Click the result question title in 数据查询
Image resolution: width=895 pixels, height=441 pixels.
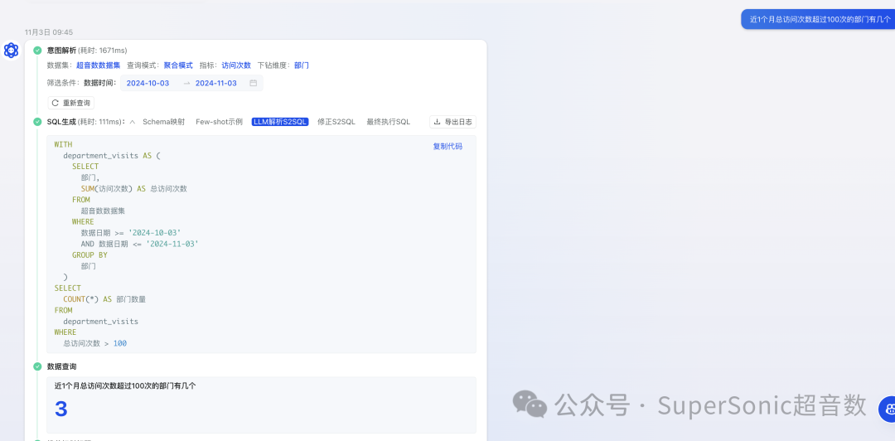125,385
